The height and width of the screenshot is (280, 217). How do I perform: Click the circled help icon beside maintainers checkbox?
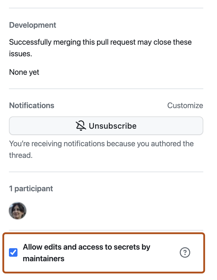[x=185, y=252]
